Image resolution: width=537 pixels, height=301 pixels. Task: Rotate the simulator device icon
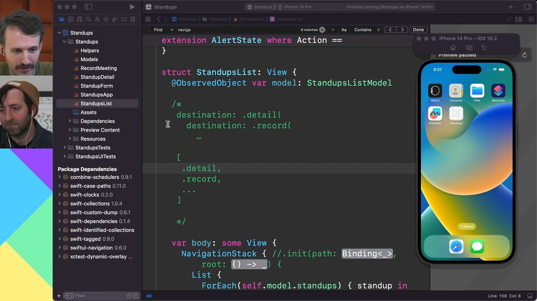[x=484, y=48]
